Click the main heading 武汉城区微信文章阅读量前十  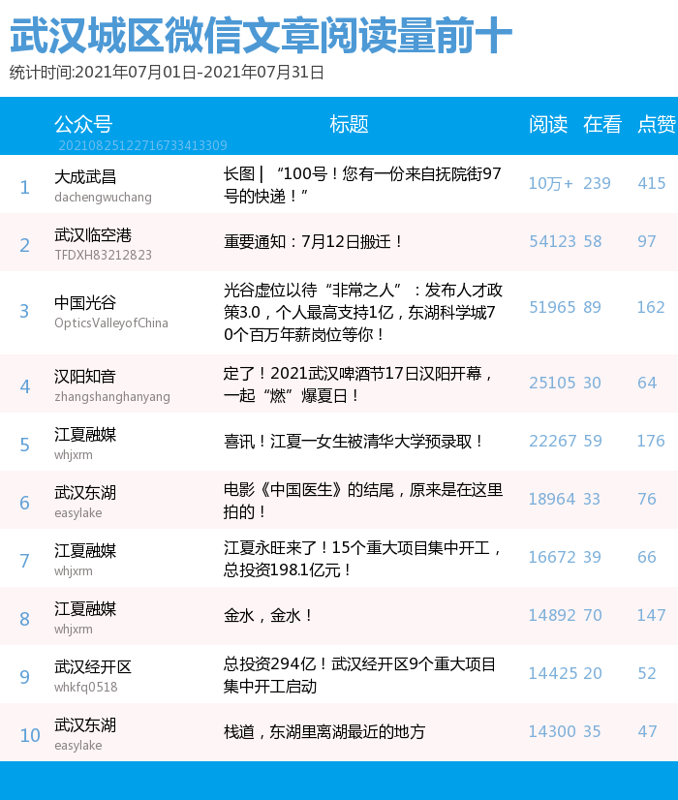261,37
